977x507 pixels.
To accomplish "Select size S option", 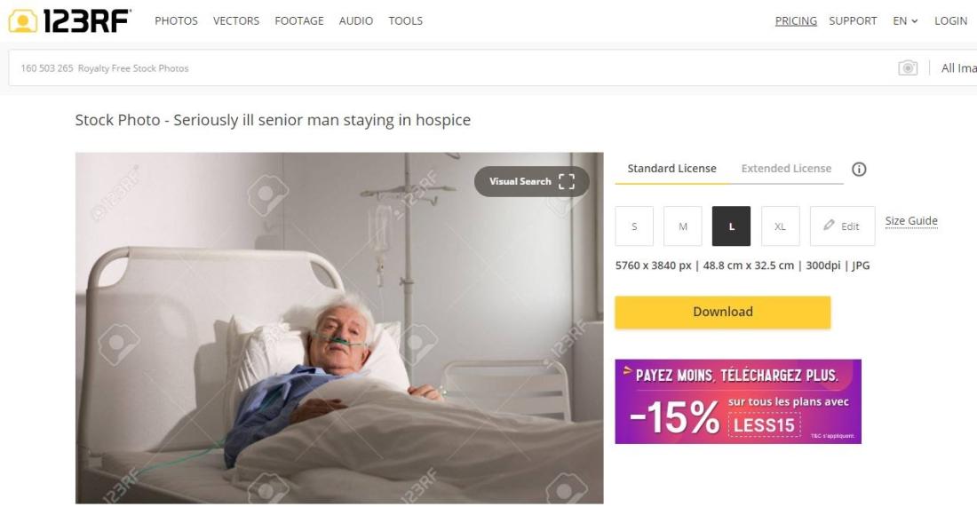I will (634, 226).
